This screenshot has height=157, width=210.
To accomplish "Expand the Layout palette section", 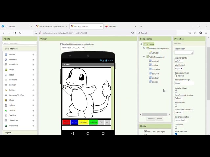I will 20,133.
